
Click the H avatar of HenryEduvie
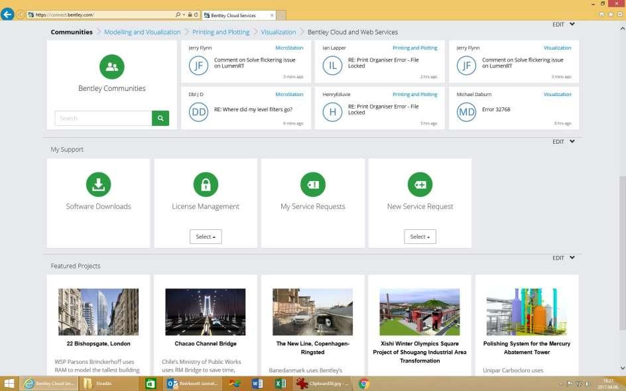(x=333, y=112)
